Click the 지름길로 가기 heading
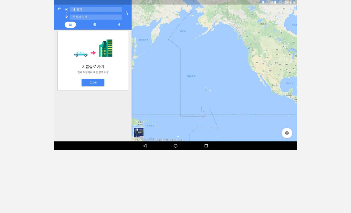351x213 pixels. point(93,66)
